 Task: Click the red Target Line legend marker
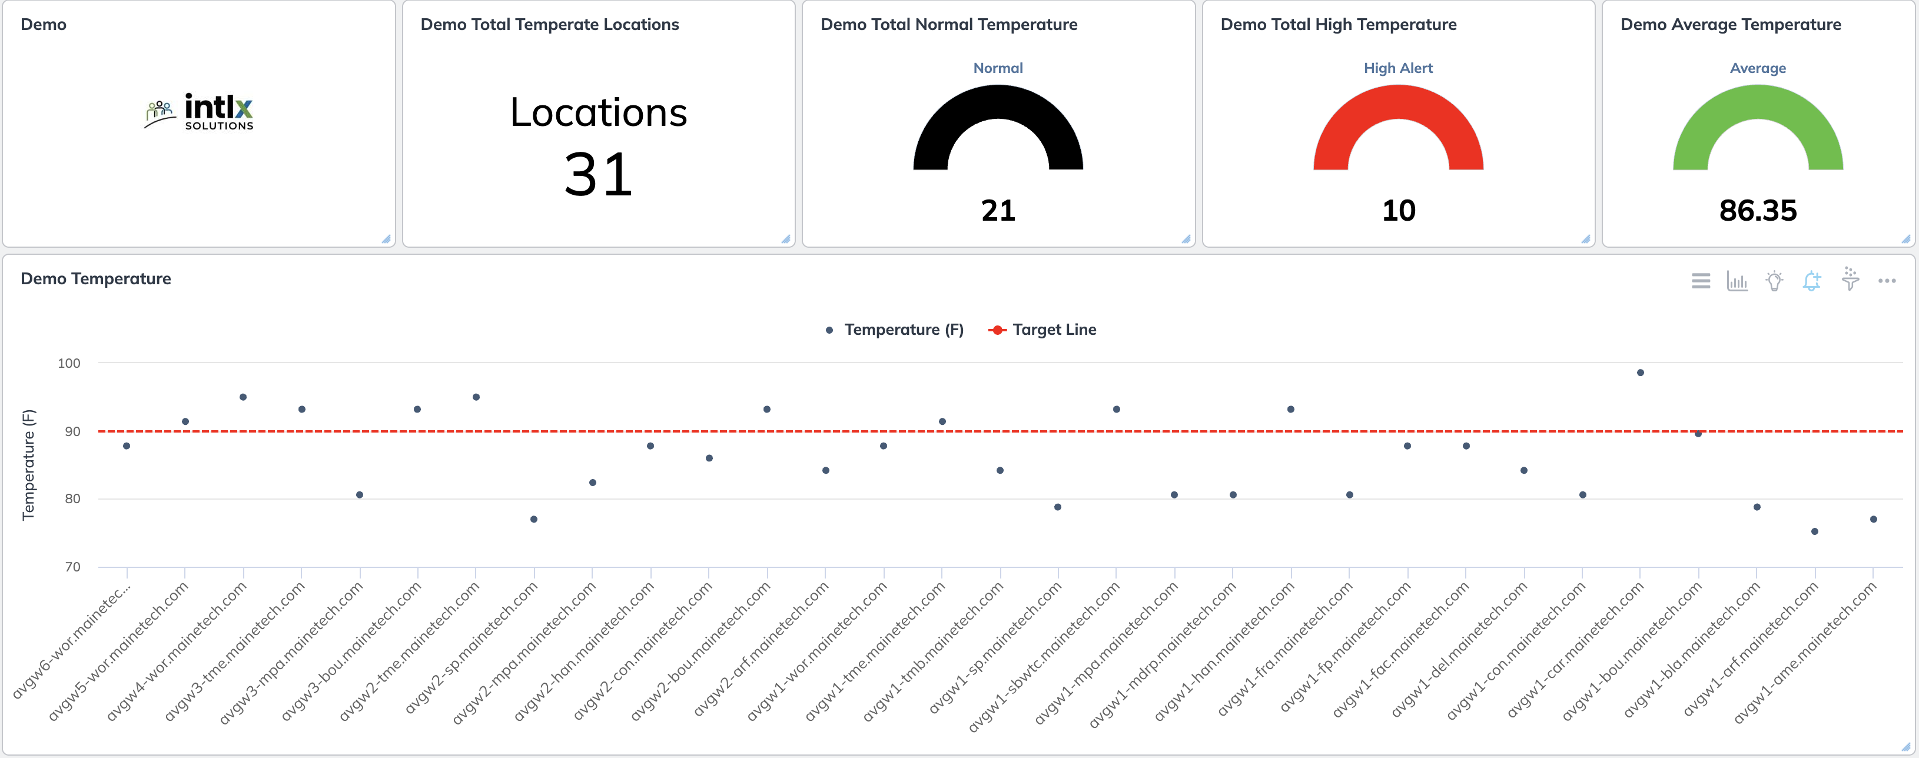(998, 328)
